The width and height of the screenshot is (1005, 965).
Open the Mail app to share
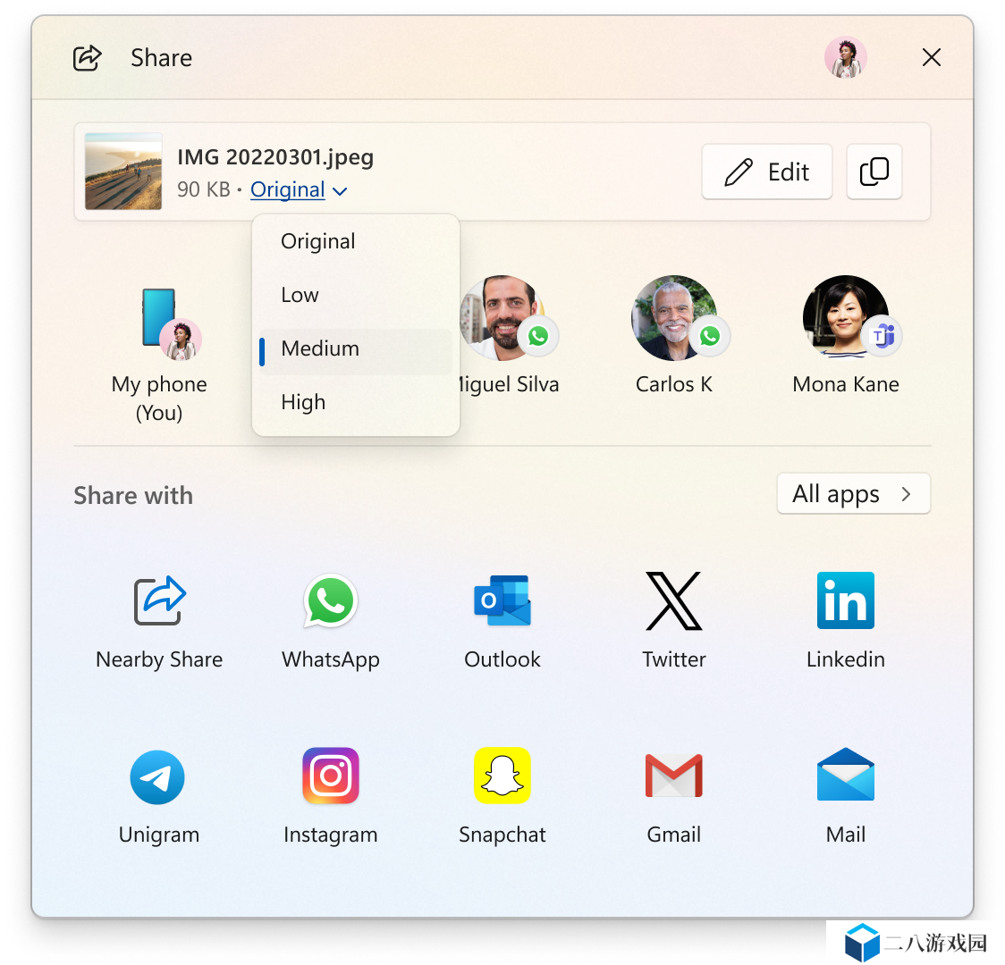[x=846, y=774]
